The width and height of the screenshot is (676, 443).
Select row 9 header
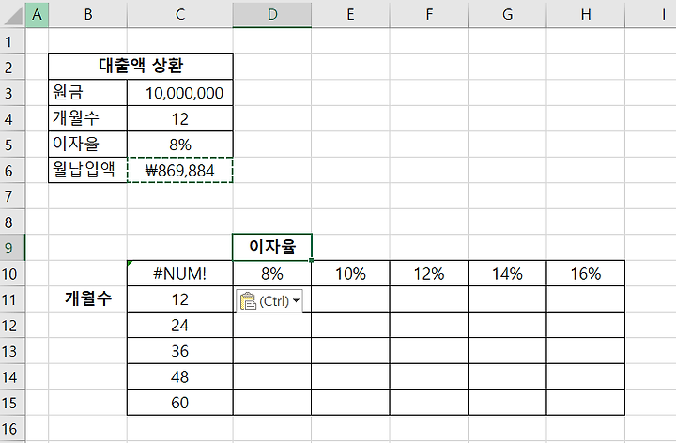click(12, 248)
